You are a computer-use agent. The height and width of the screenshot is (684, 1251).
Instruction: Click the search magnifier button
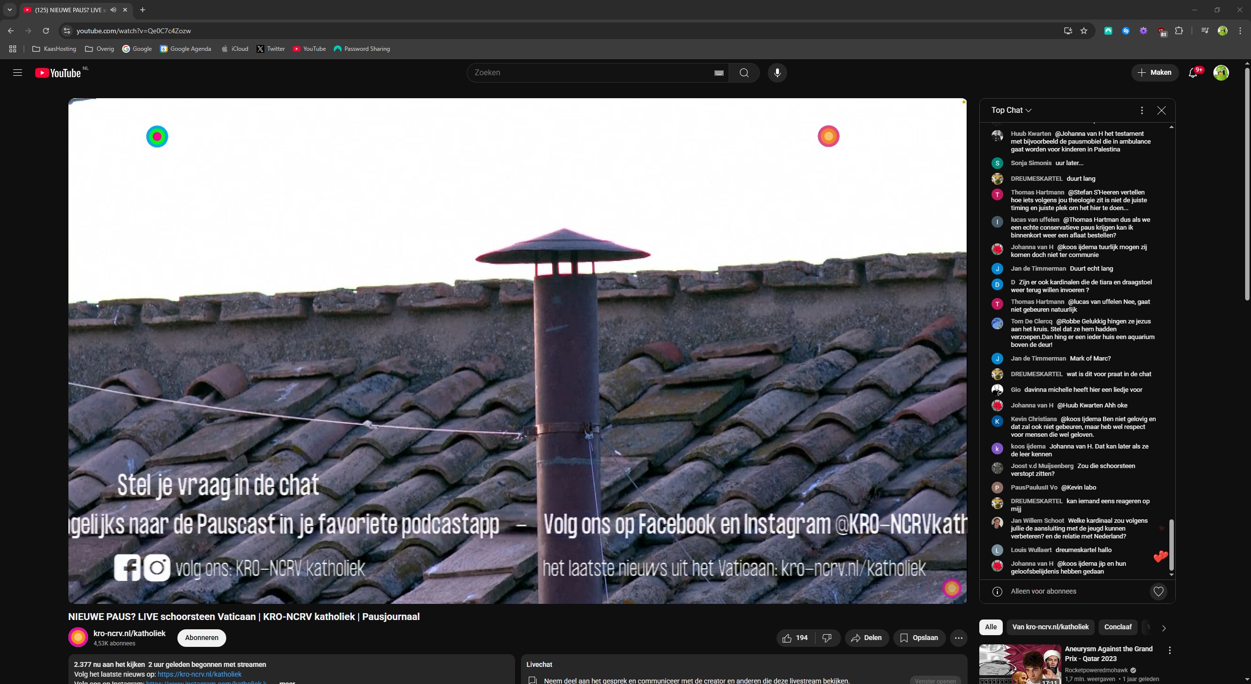click(744, 73)
